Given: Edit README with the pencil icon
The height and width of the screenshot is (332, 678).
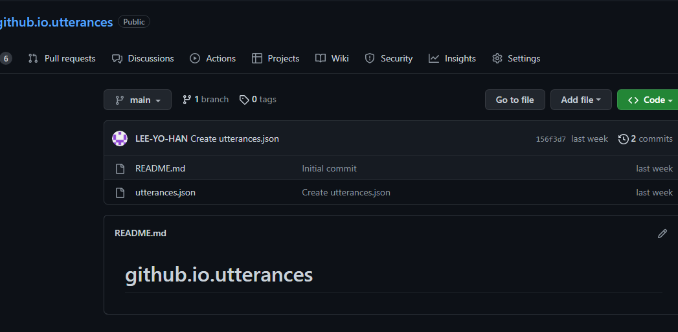Looking at the screenshot, I should [662, 234].
